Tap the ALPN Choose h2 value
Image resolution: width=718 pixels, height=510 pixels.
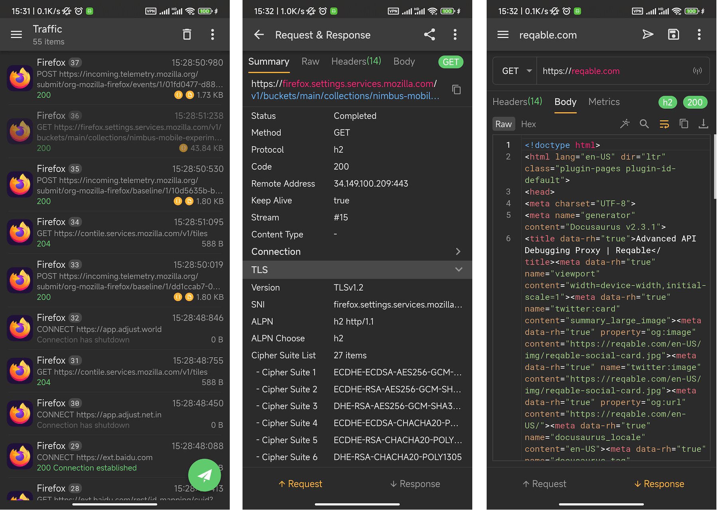point(338,338)
